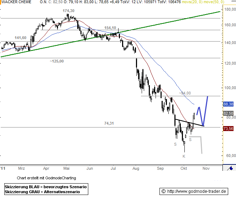Click the dark red 73,56 price tag
Screen dimensions: 236x201
228,128
